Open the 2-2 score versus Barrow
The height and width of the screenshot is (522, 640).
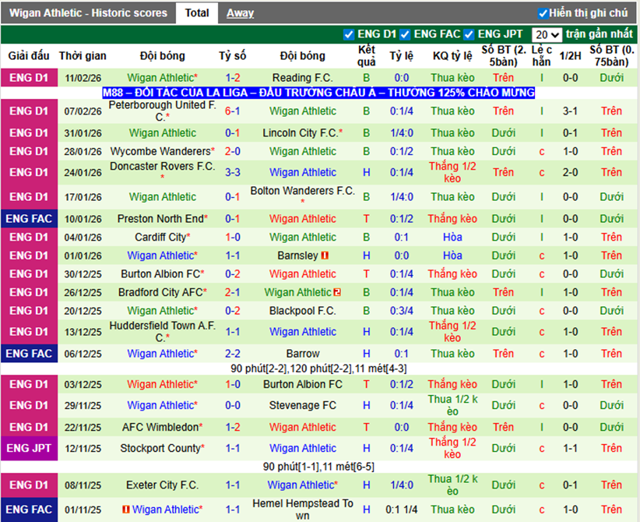pyautogui.click(x=233, y=354)
